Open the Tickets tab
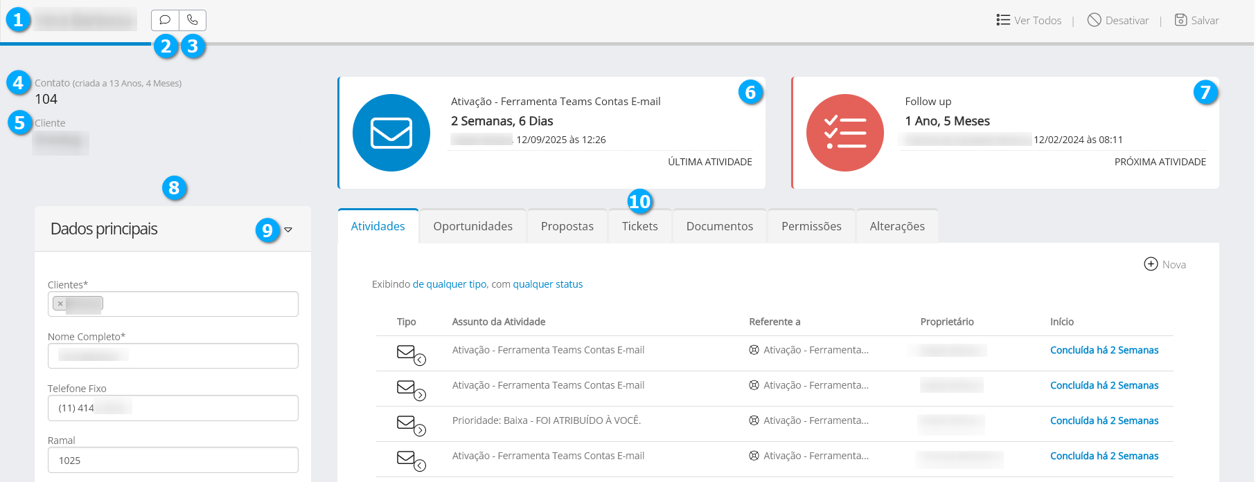This screenshot has height=482, width=1256. pyautogui.click(x=639, y=226)
